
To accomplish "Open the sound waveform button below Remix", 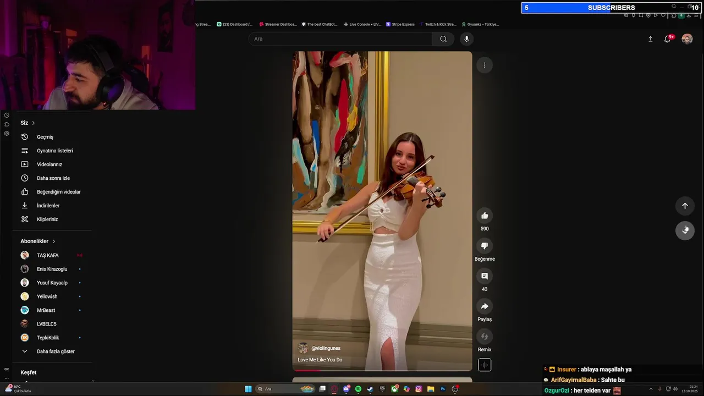I will tap(485, 365).
